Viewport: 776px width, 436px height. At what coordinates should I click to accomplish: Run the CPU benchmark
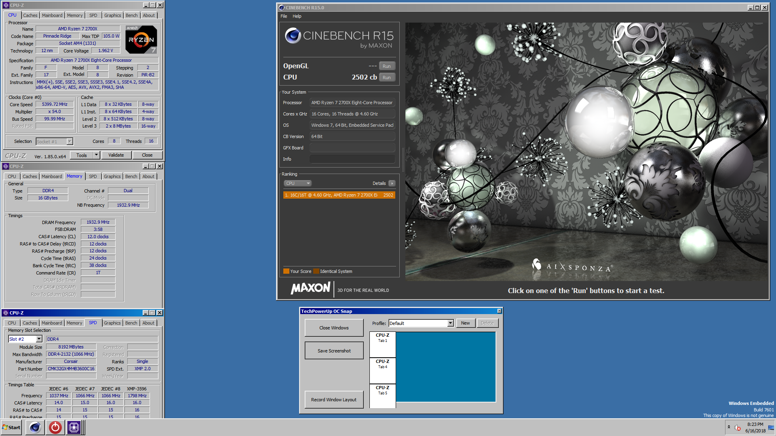click(387, 78)
